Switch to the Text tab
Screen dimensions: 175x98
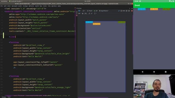click(x=9, y=97)
